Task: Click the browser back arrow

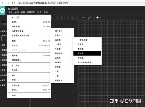Action: click(3, 3)
